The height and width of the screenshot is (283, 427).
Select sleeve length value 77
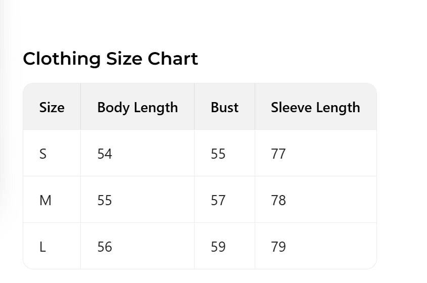[278, 154]
